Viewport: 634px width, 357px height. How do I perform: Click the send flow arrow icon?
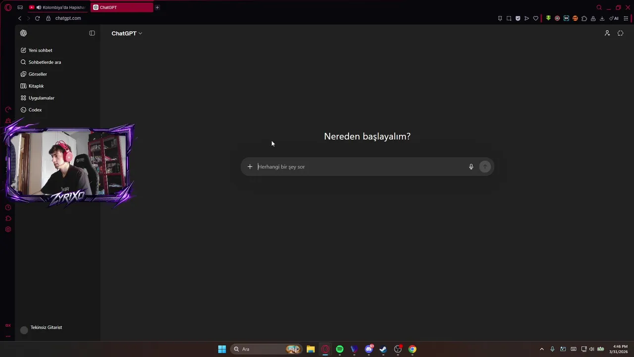[527, 18]
